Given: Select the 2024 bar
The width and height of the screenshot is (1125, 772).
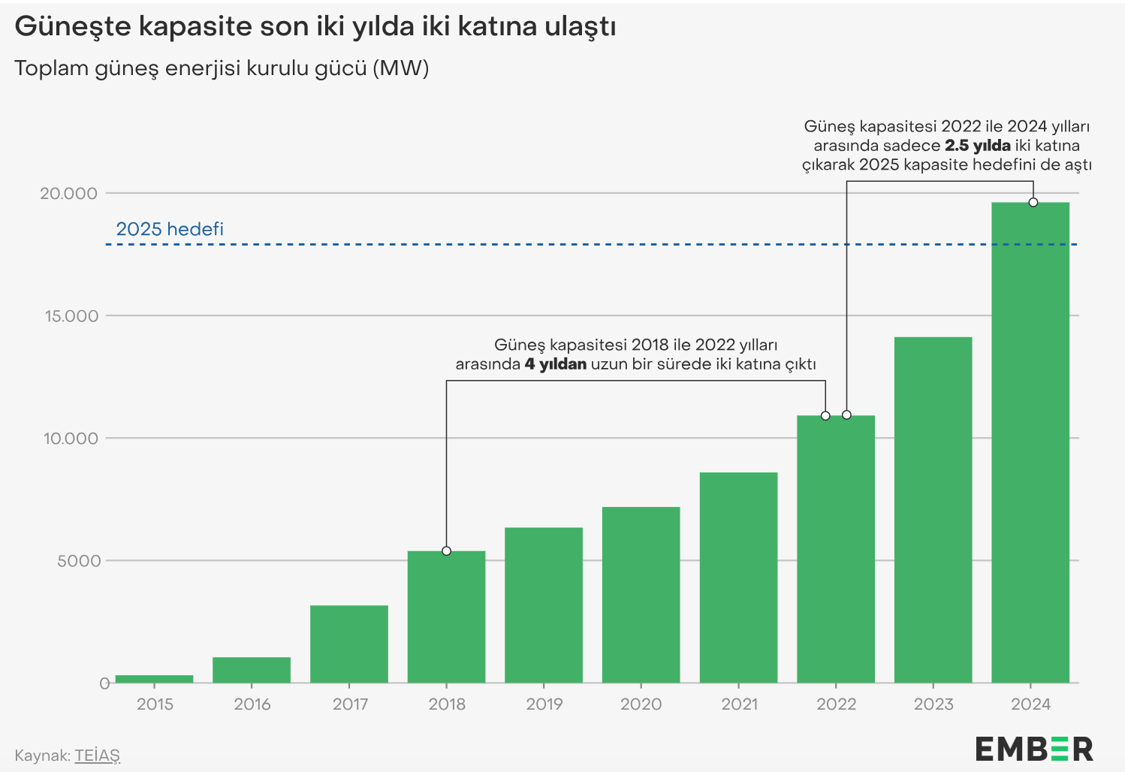Looking at the screenshot, I should pyautogui.click(x=1030, y=442).
